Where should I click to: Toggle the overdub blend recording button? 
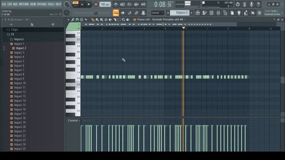coord(136,4)
